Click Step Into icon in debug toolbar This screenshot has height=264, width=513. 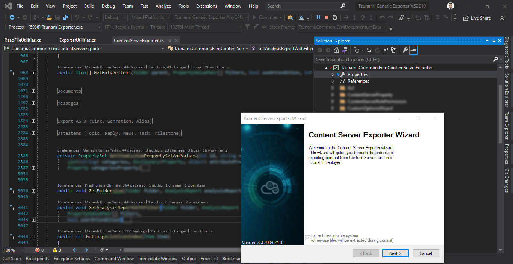(x=354, y=17)
